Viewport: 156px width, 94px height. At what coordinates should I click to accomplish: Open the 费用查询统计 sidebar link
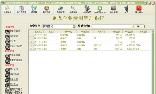point(16,60)
